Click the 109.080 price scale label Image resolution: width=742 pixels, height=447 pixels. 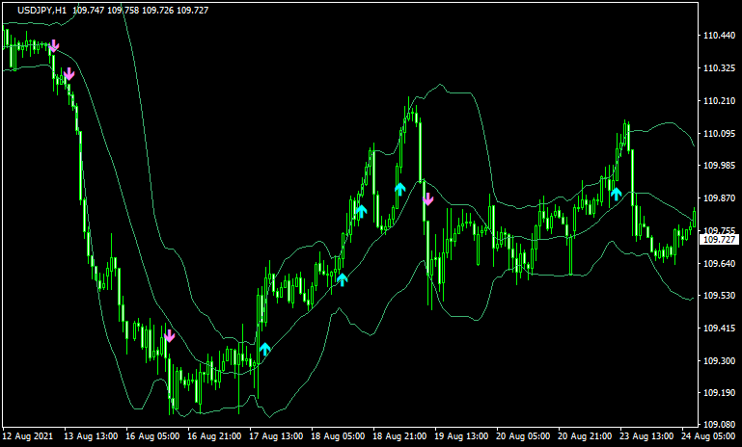[716, 425]
